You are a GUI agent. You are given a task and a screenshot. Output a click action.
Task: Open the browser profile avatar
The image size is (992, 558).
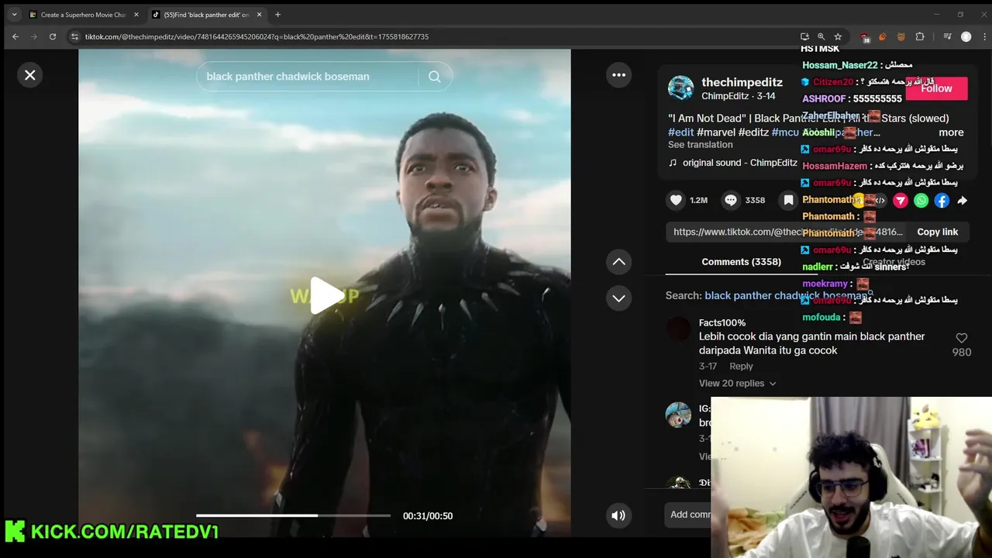coord(966,36)
